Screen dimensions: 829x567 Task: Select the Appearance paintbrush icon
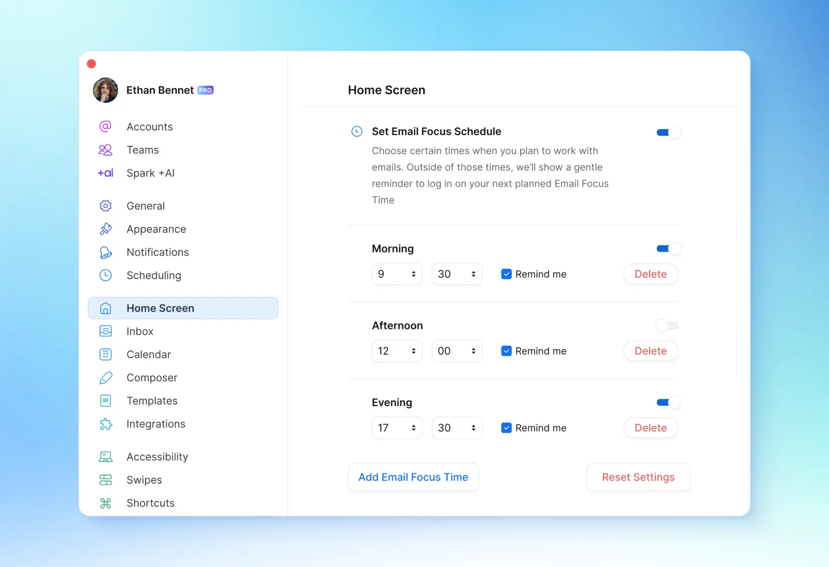click(105, 229)
